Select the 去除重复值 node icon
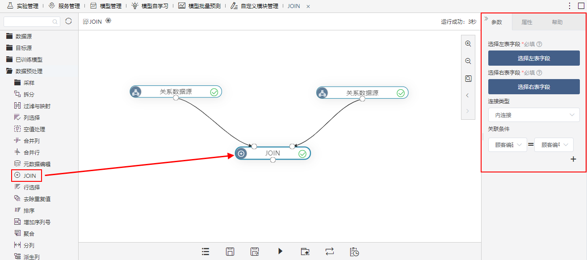The width and height of the screenshot is (587, 260). pyautogui.click(x=17, y=199)
